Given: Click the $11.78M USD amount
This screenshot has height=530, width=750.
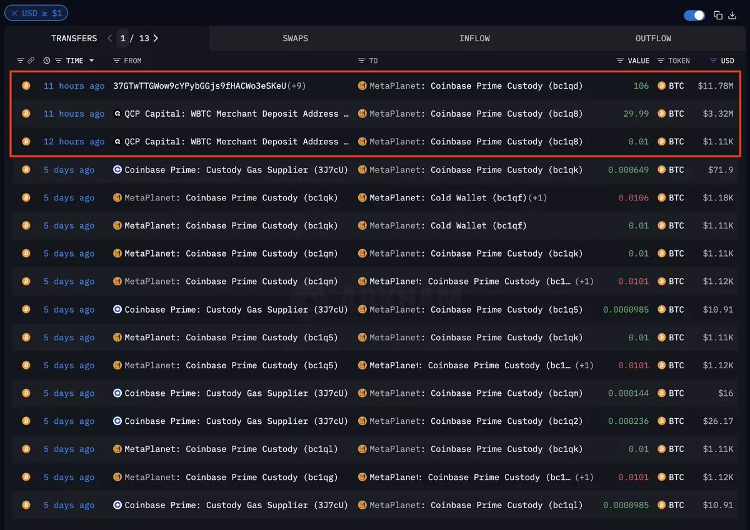Looking at the screenshot, I should [x=716, y=86].
